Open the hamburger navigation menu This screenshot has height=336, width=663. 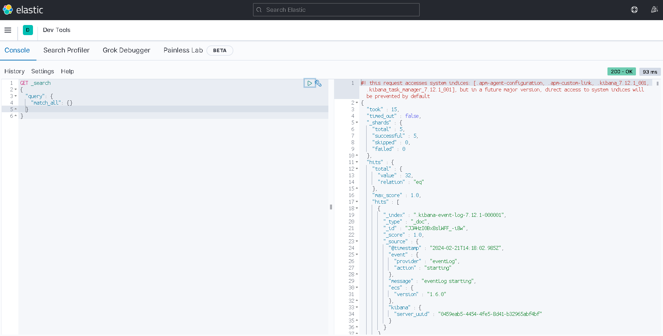[8, 30]
